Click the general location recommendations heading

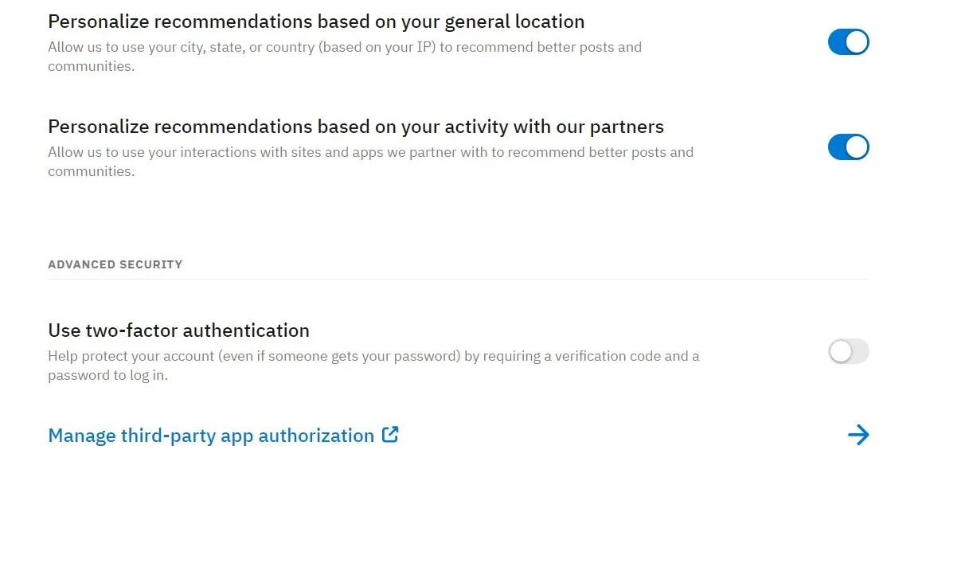click(316, 22)
